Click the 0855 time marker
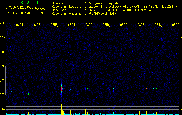This screenshot has width=182, height=115. (x=89, y=25)
